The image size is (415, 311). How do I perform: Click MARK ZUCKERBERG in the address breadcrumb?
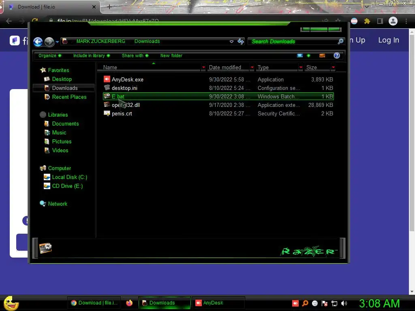click(101, 41)
